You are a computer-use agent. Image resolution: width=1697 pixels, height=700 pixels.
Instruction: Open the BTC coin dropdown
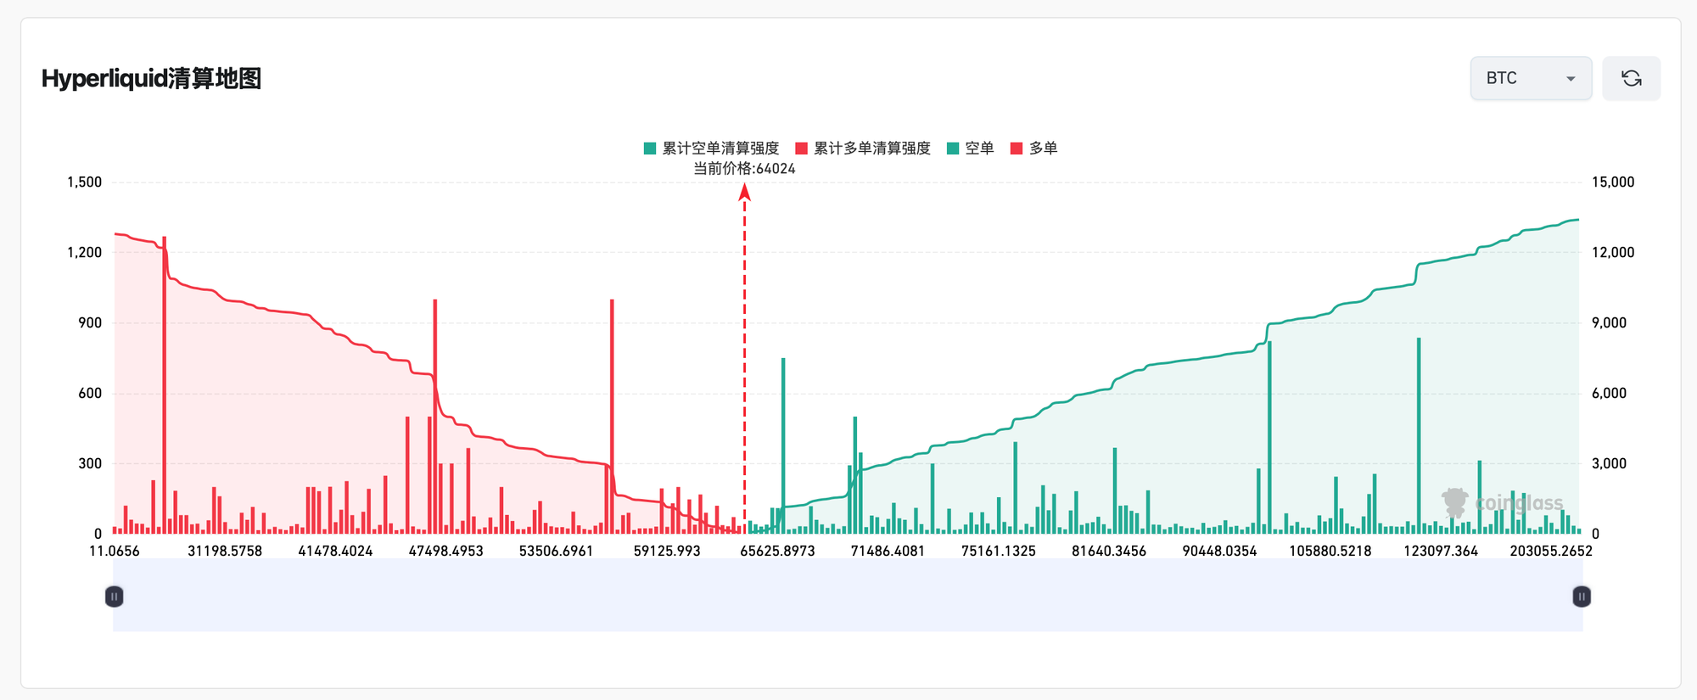1531,78
